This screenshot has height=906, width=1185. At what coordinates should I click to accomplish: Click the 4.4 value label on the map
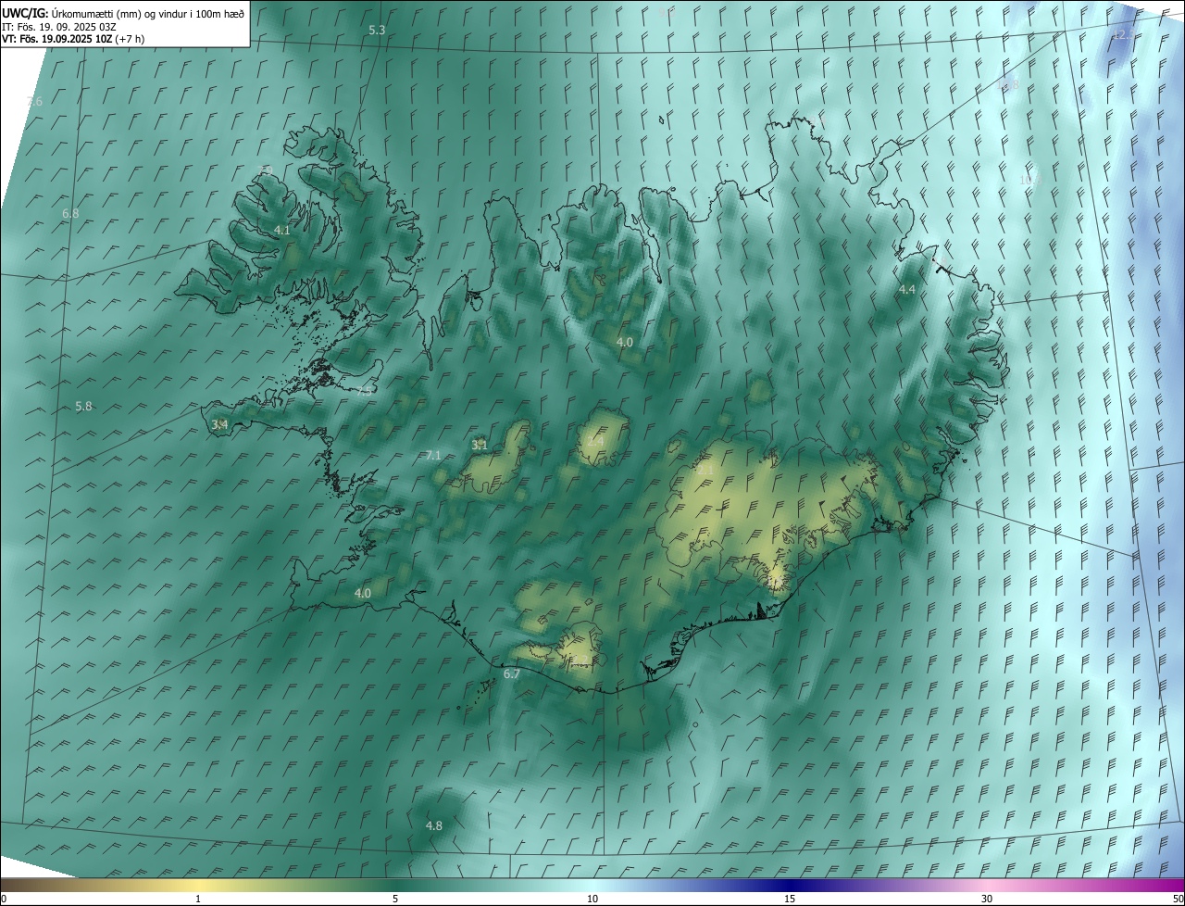coord(907,290)
